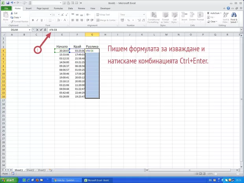
Task: Toggle Italic formatting button
Action: pyautogui.click(x=37, y=20)
